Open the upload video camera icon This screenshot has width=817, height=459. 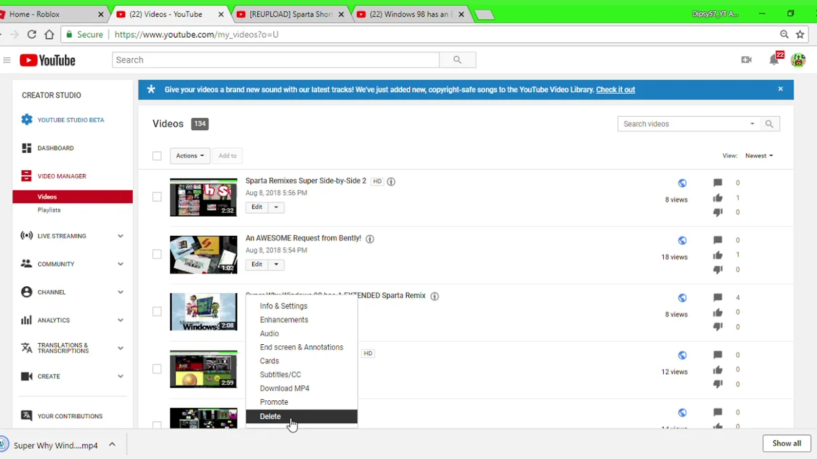coord(746,60)
